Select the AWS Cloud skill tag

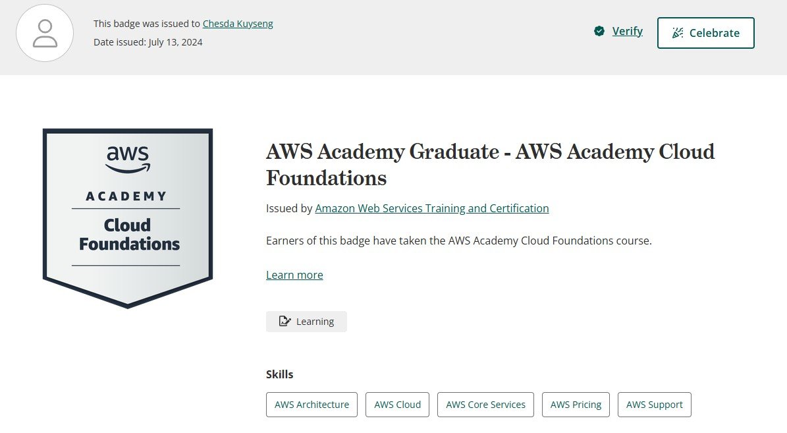point(397,405)
